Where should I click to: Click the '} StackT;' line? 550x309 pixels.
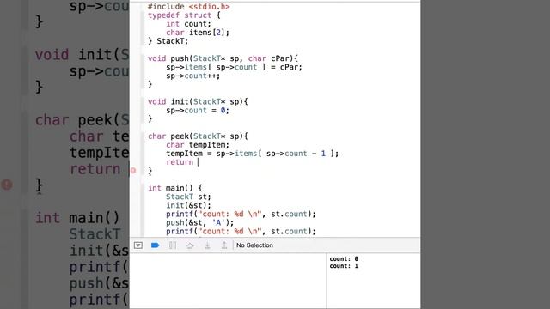[168, 41]
